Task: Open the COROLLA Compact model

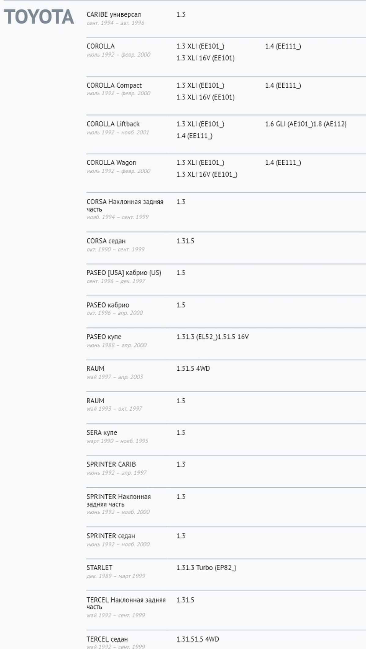Action: click(x=114, y=86)
